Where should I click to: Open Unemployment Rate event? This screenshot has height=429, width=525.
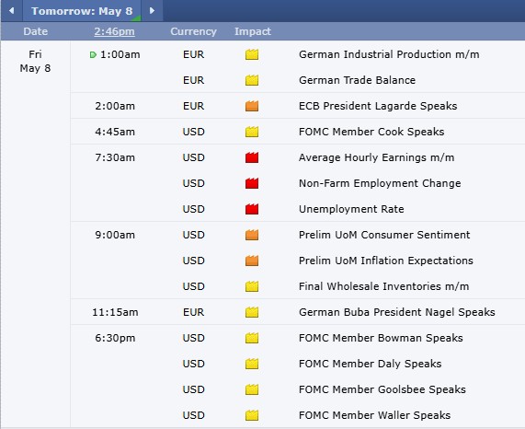click(x=351, y=210)
